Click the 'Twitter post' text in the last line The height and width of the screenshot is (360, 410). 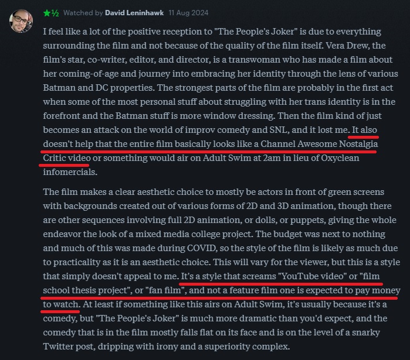69,347
